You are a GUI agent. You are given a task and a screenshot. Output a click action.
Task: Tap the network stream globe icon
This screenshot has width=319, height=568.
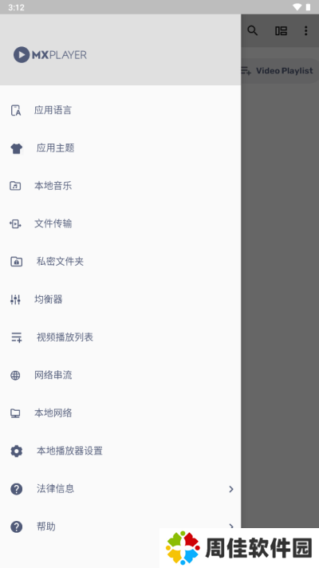tap(15, 375)
